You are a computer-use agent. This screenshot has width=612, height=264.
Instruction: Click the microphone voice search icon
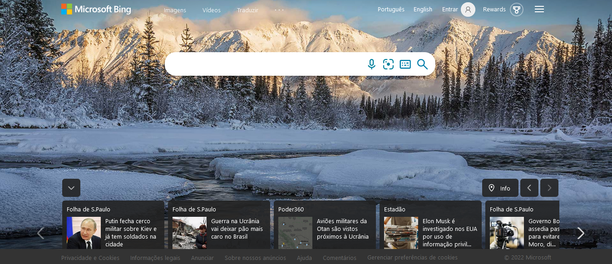pyautogui.click(x=371, y=64)
